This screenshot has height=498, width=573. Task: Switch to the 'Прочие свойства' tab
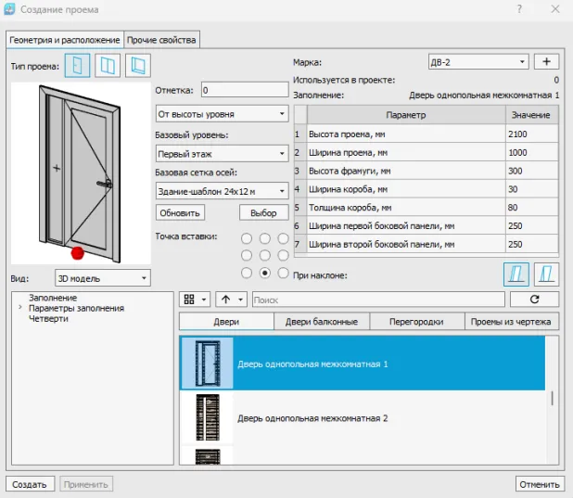click(162, 40)
